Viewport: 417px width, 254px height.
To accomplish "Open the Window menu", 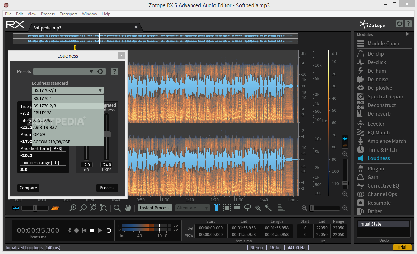I will click(x=89, y=14).
